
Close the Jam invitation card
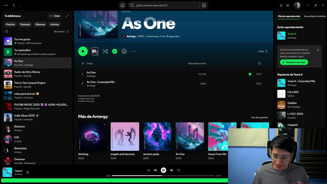tap(318, 50)
